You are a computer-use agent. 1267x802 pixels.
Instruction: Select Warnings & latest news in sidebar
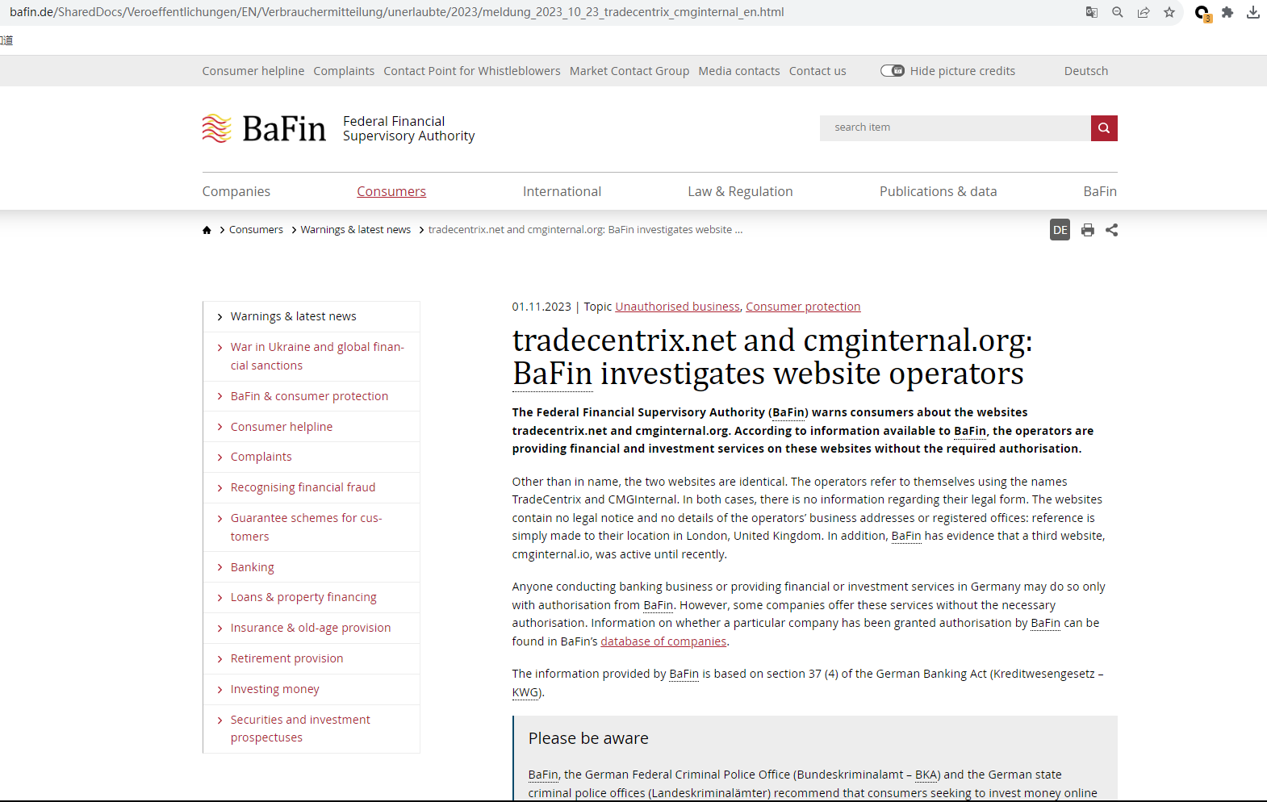[312, 316]
